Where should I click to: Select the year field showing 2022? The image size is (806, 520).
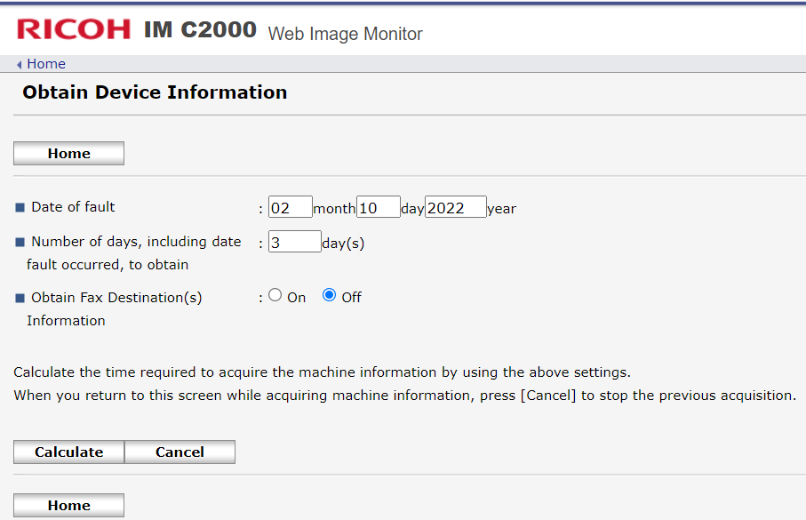[455, 208]
